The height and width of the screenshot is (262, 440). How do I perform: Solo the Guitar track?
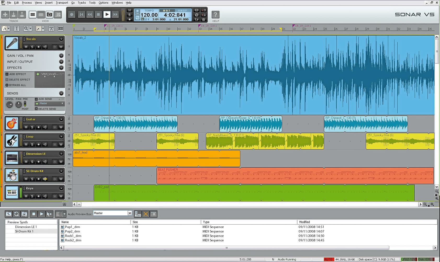click(32, 127)
